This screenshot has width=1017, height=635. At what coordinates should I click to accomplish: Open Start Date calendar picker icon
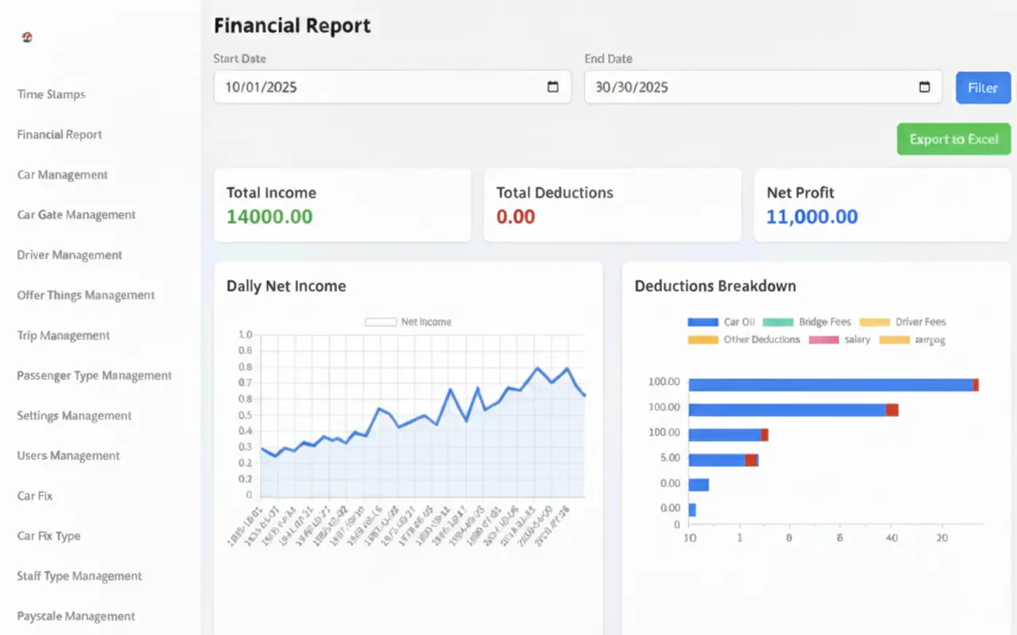point(553,87)
